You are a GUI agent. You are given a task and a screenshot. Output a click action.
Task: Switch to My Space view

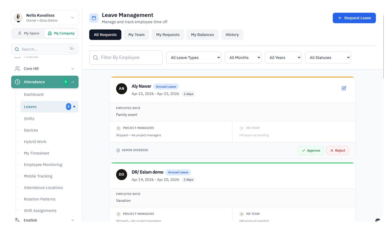[29, 33]
